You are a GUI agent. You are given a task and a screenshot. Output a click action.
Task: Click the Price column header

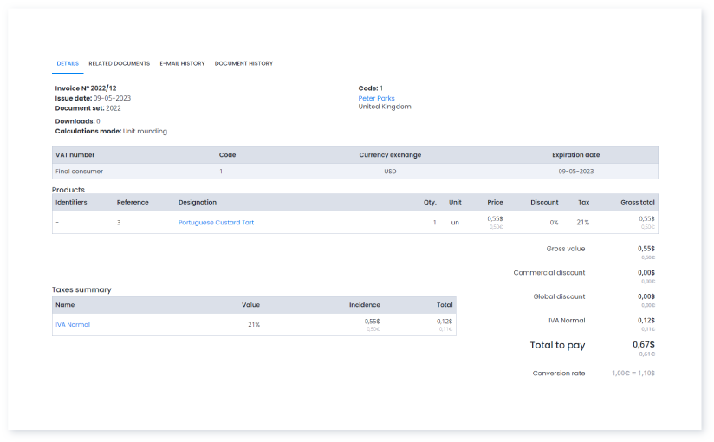[x=495, y=202]
